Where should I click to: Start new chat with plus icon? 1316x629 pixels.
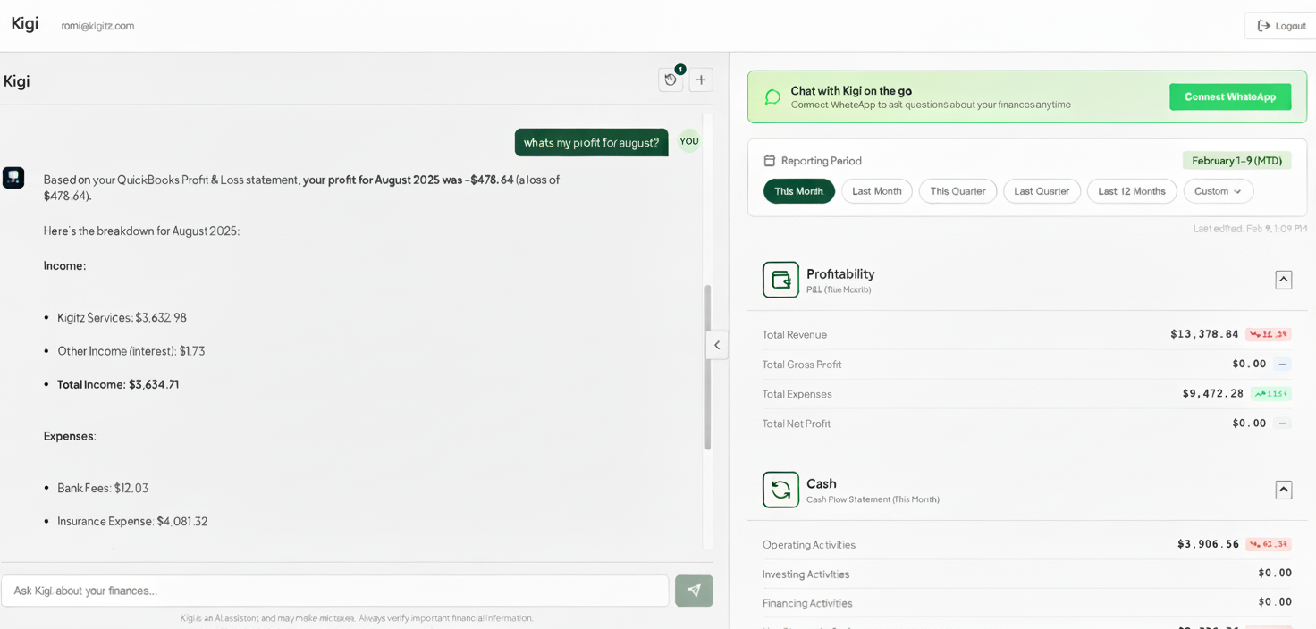tap(701, 80)
